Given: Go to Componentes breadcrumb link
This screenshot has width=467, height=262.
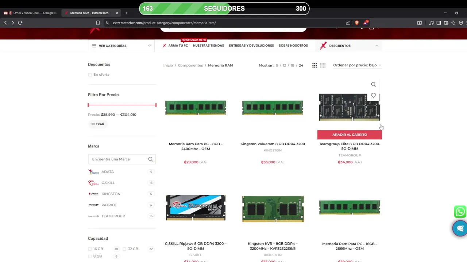Looking at the screenshot, I should click(x=190, y=65).
